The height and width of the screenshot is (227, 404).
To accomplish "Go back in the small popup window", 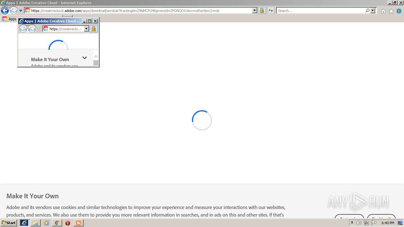I will 23,29.
